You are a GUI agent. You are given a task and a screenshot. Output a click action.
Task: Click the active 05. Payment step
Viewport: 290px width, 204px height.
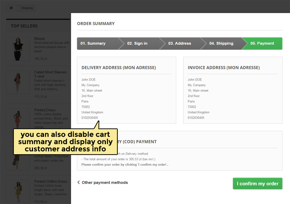pyautogui.click(x=262, y=44)
